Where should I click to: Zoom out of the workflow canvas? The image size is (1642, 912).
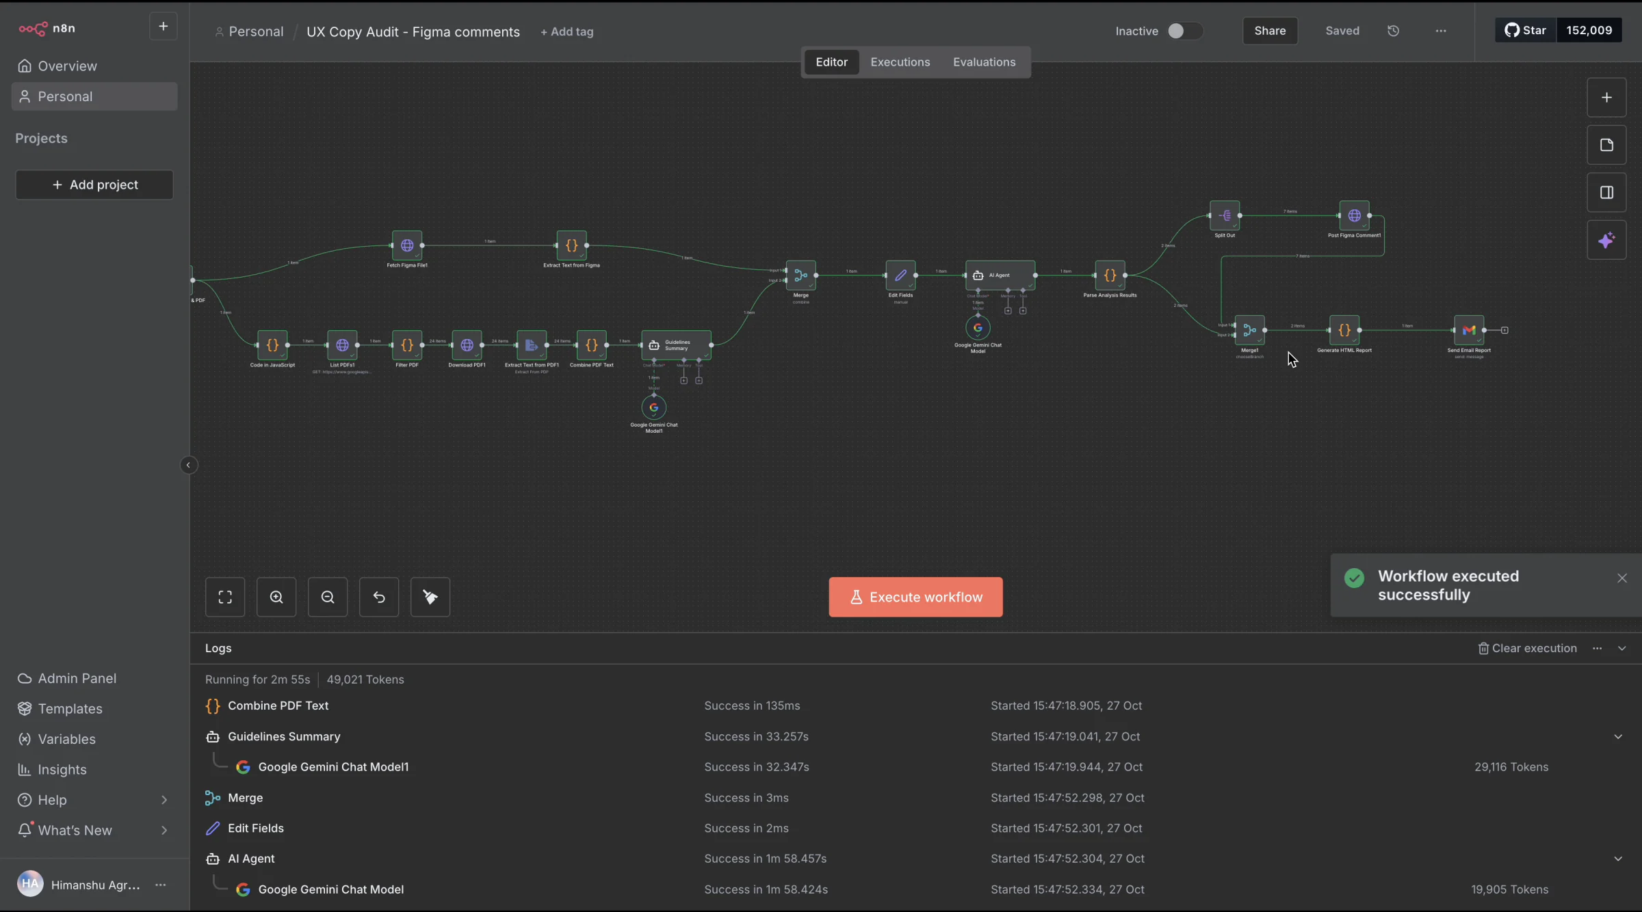tap(328, 597)
